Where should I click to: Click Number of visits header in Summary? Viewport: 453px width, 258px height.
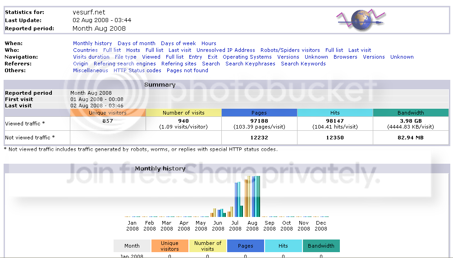click(x=183, y=113)
